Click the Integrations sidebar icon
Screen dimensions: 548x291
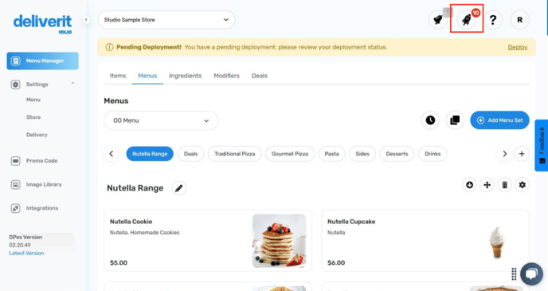[x=15, y=208]
